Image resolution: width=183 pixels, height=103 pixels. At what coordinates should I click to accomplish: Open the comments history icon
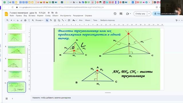coord(121,14)
